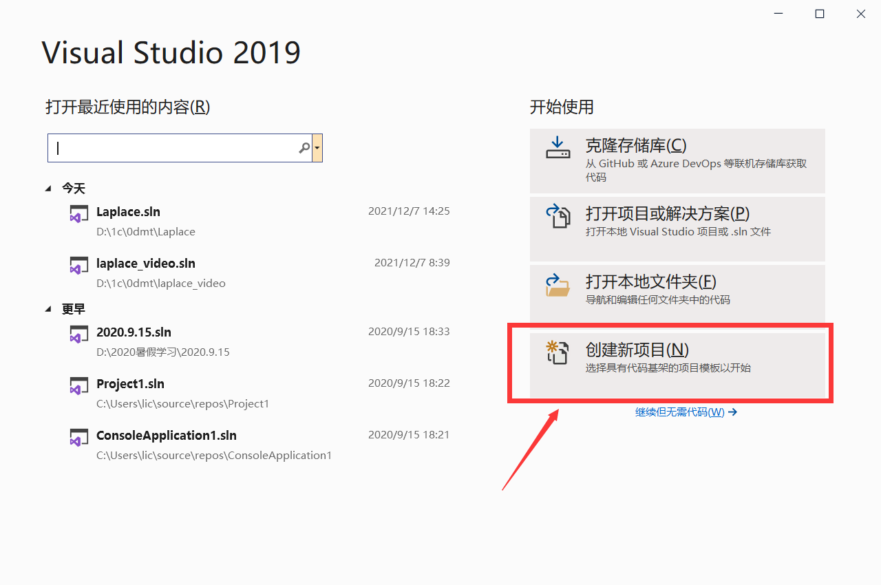
Task: Click inside the recent items search field
Action: click(172, 147)
